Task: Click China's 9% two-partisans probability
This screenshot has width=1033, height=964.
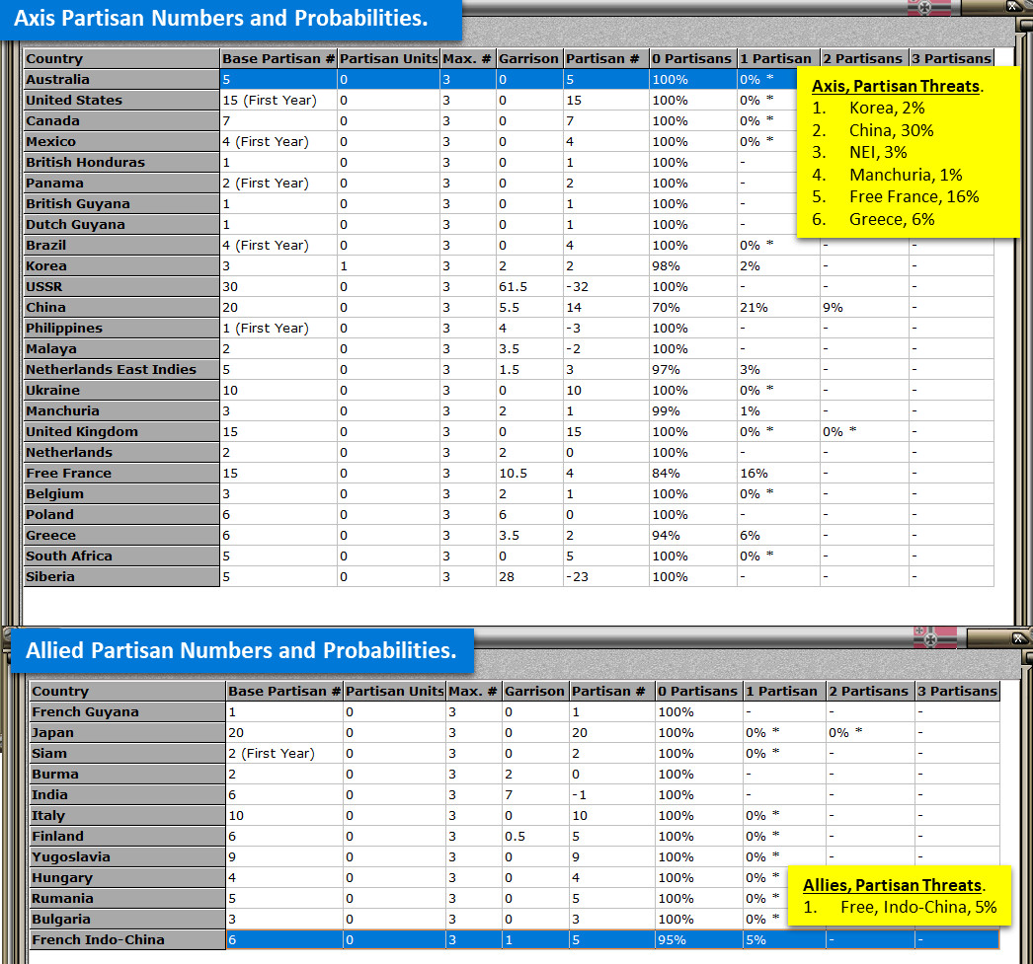Action: 833,307
